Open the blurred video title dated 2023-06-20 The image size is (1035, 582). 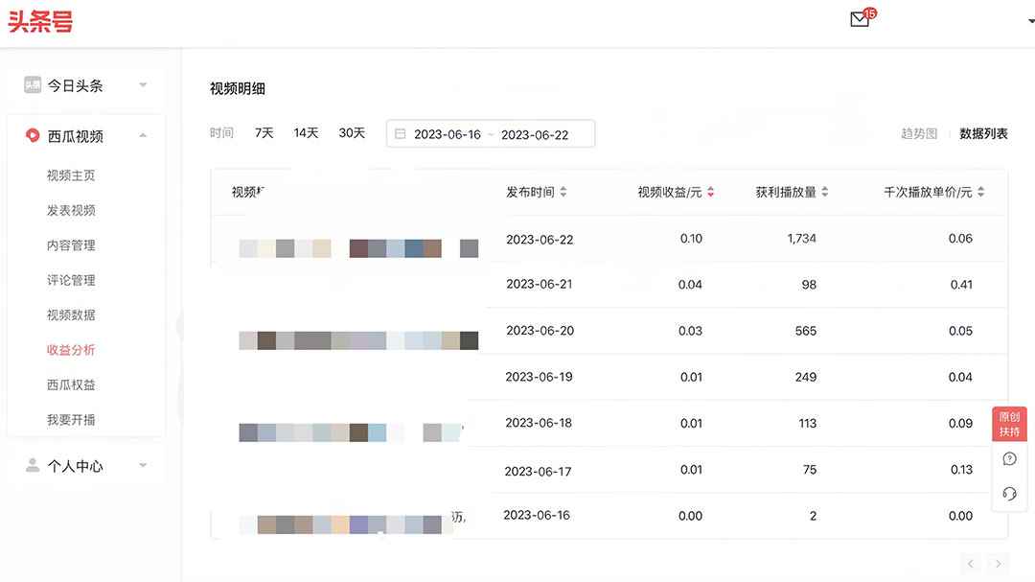pos(358,340)
